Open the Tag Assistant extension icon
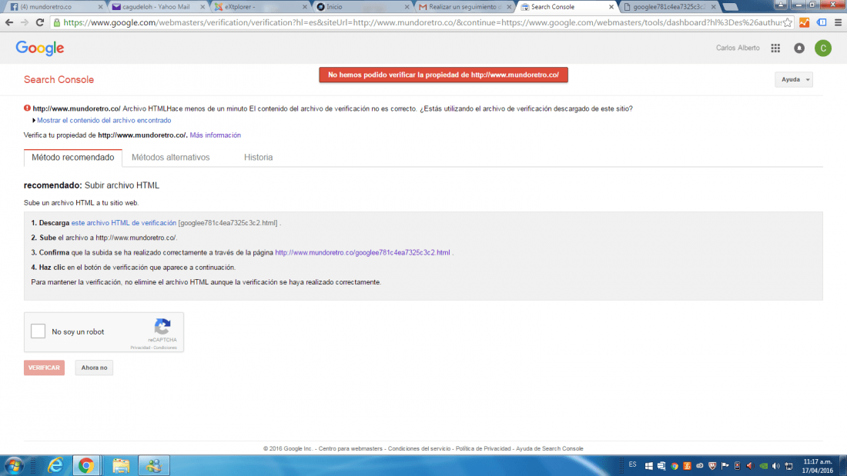The height and width of the screenshot is (476, 847). tap(822, 22)
